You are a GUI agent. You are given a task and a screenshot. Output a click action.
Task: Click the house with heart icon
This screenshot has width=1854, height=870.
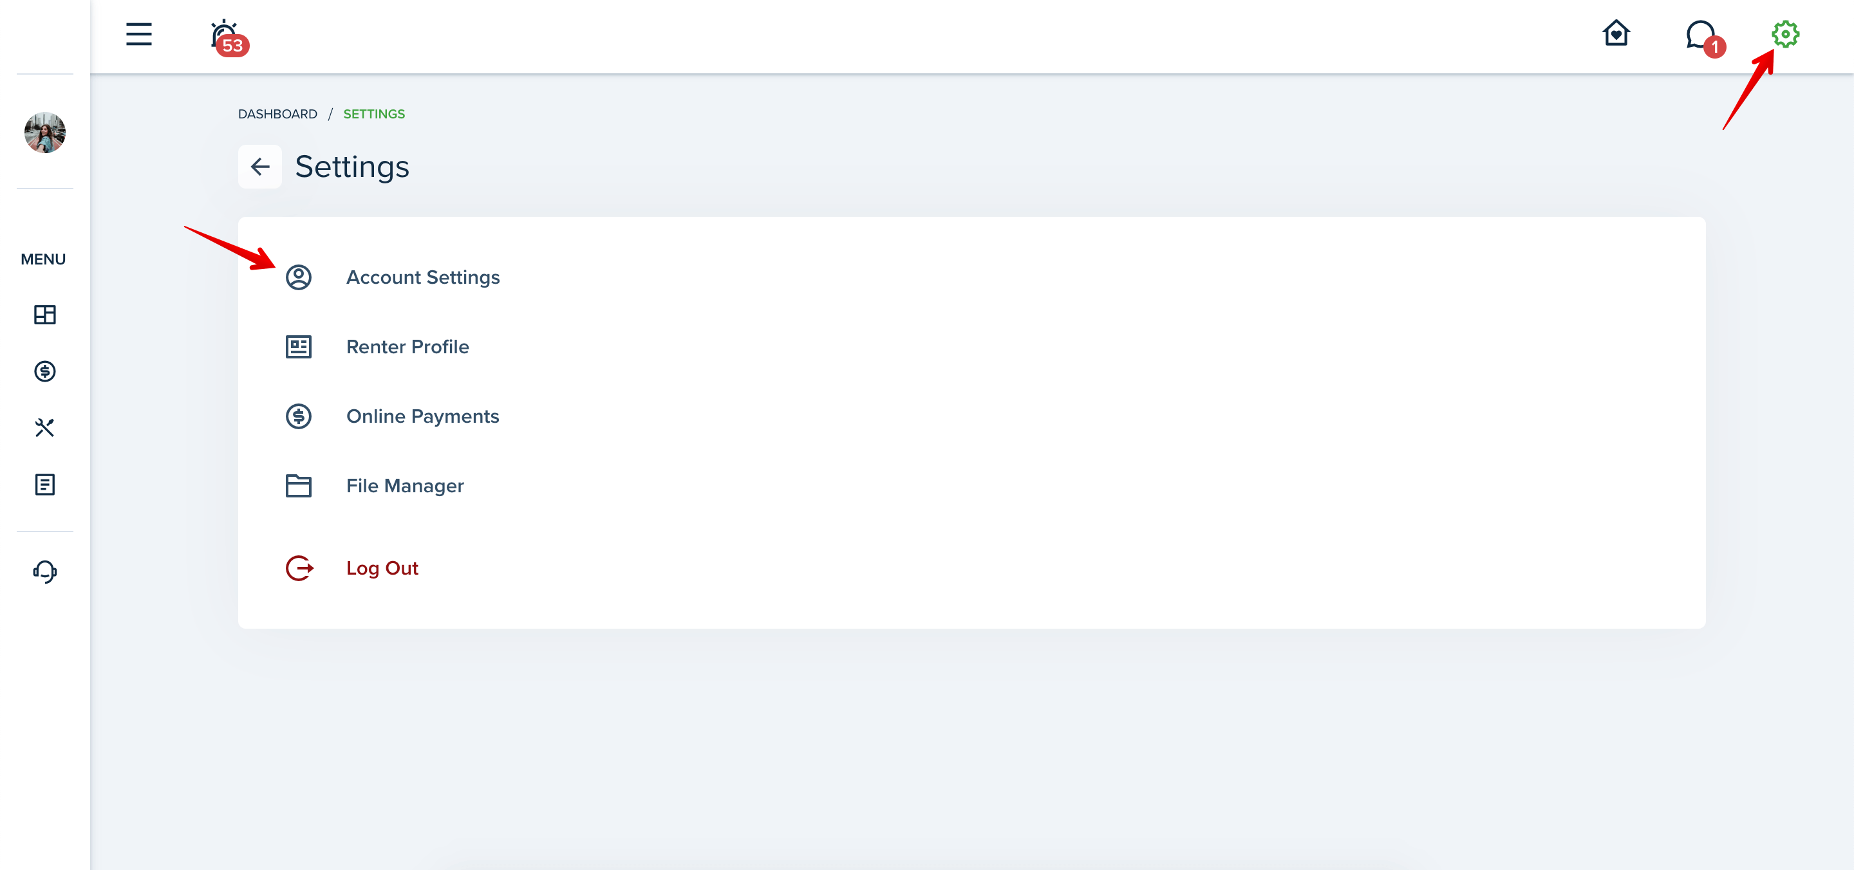tap(1616, 33)
